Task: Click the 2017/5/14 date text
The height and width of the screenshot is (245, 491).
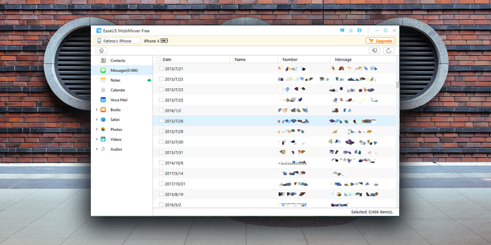Action: pyautogui.click(x=174, y=174)
